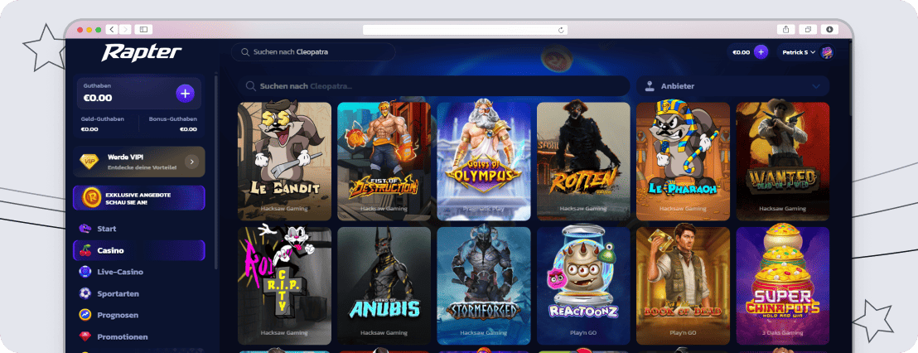Open Stormforged game

(484, 286)
